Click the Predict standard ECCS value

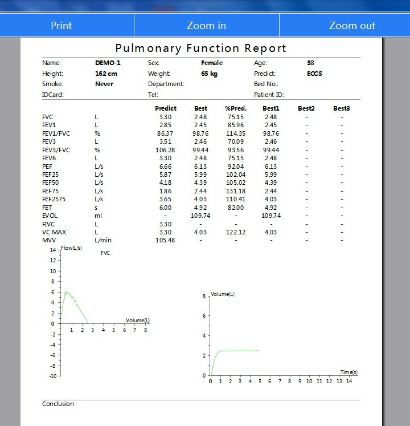pyautogui.click(x=314, y=74)
